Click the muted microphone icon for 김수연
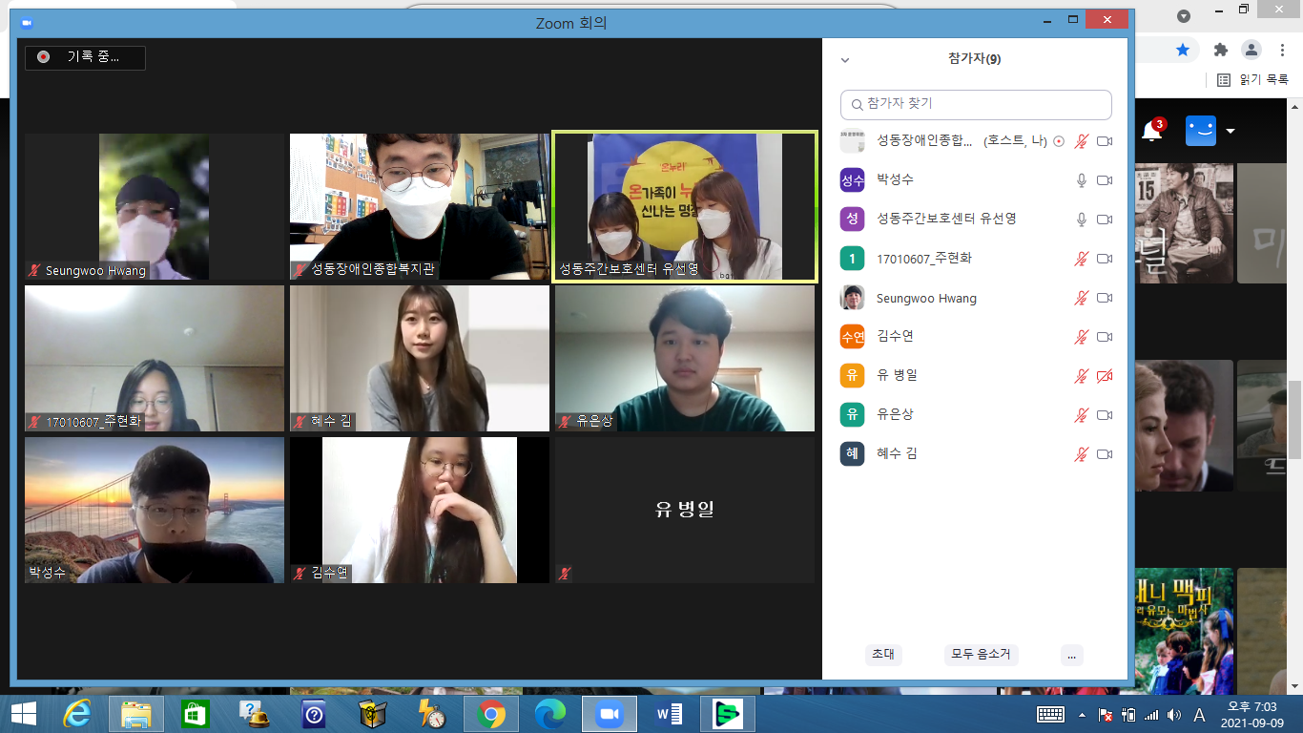Image resolution: width=1303 pixels, height=733 pixels. coord(1082,337)
